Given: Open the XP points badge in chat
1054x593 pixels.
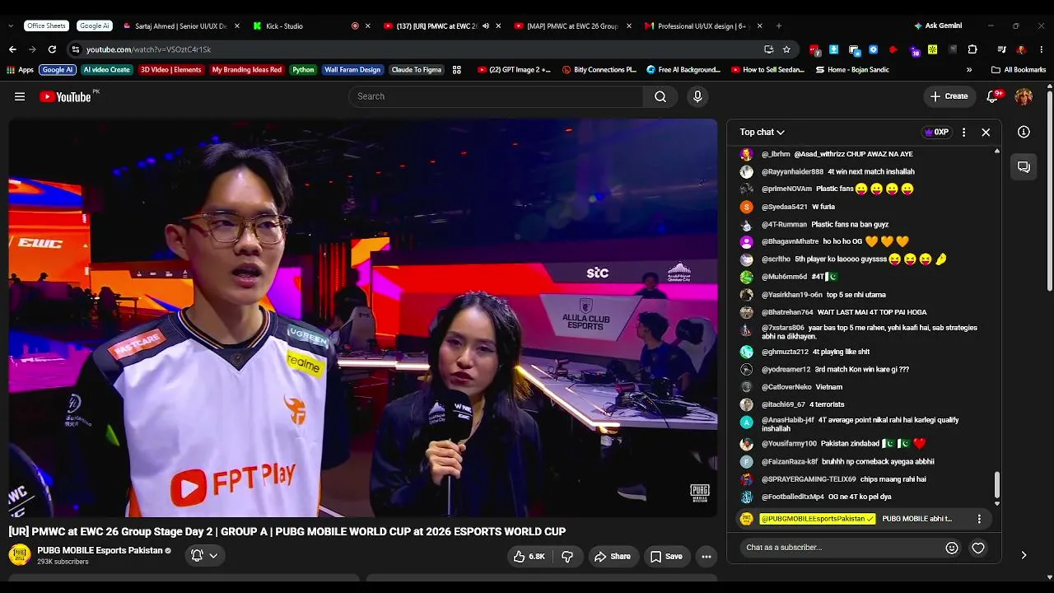Looking at the screenshot, I should [x=936, y=132].
